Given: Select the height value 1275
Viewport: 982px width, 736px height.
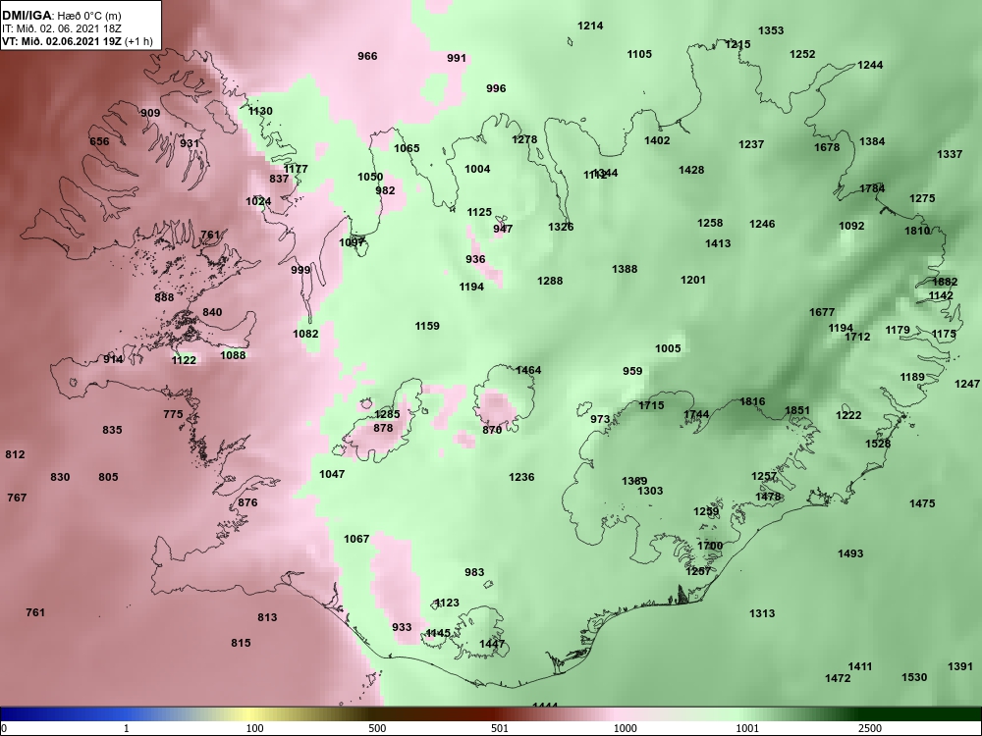Looking at the screenshot, I should 922,198.
